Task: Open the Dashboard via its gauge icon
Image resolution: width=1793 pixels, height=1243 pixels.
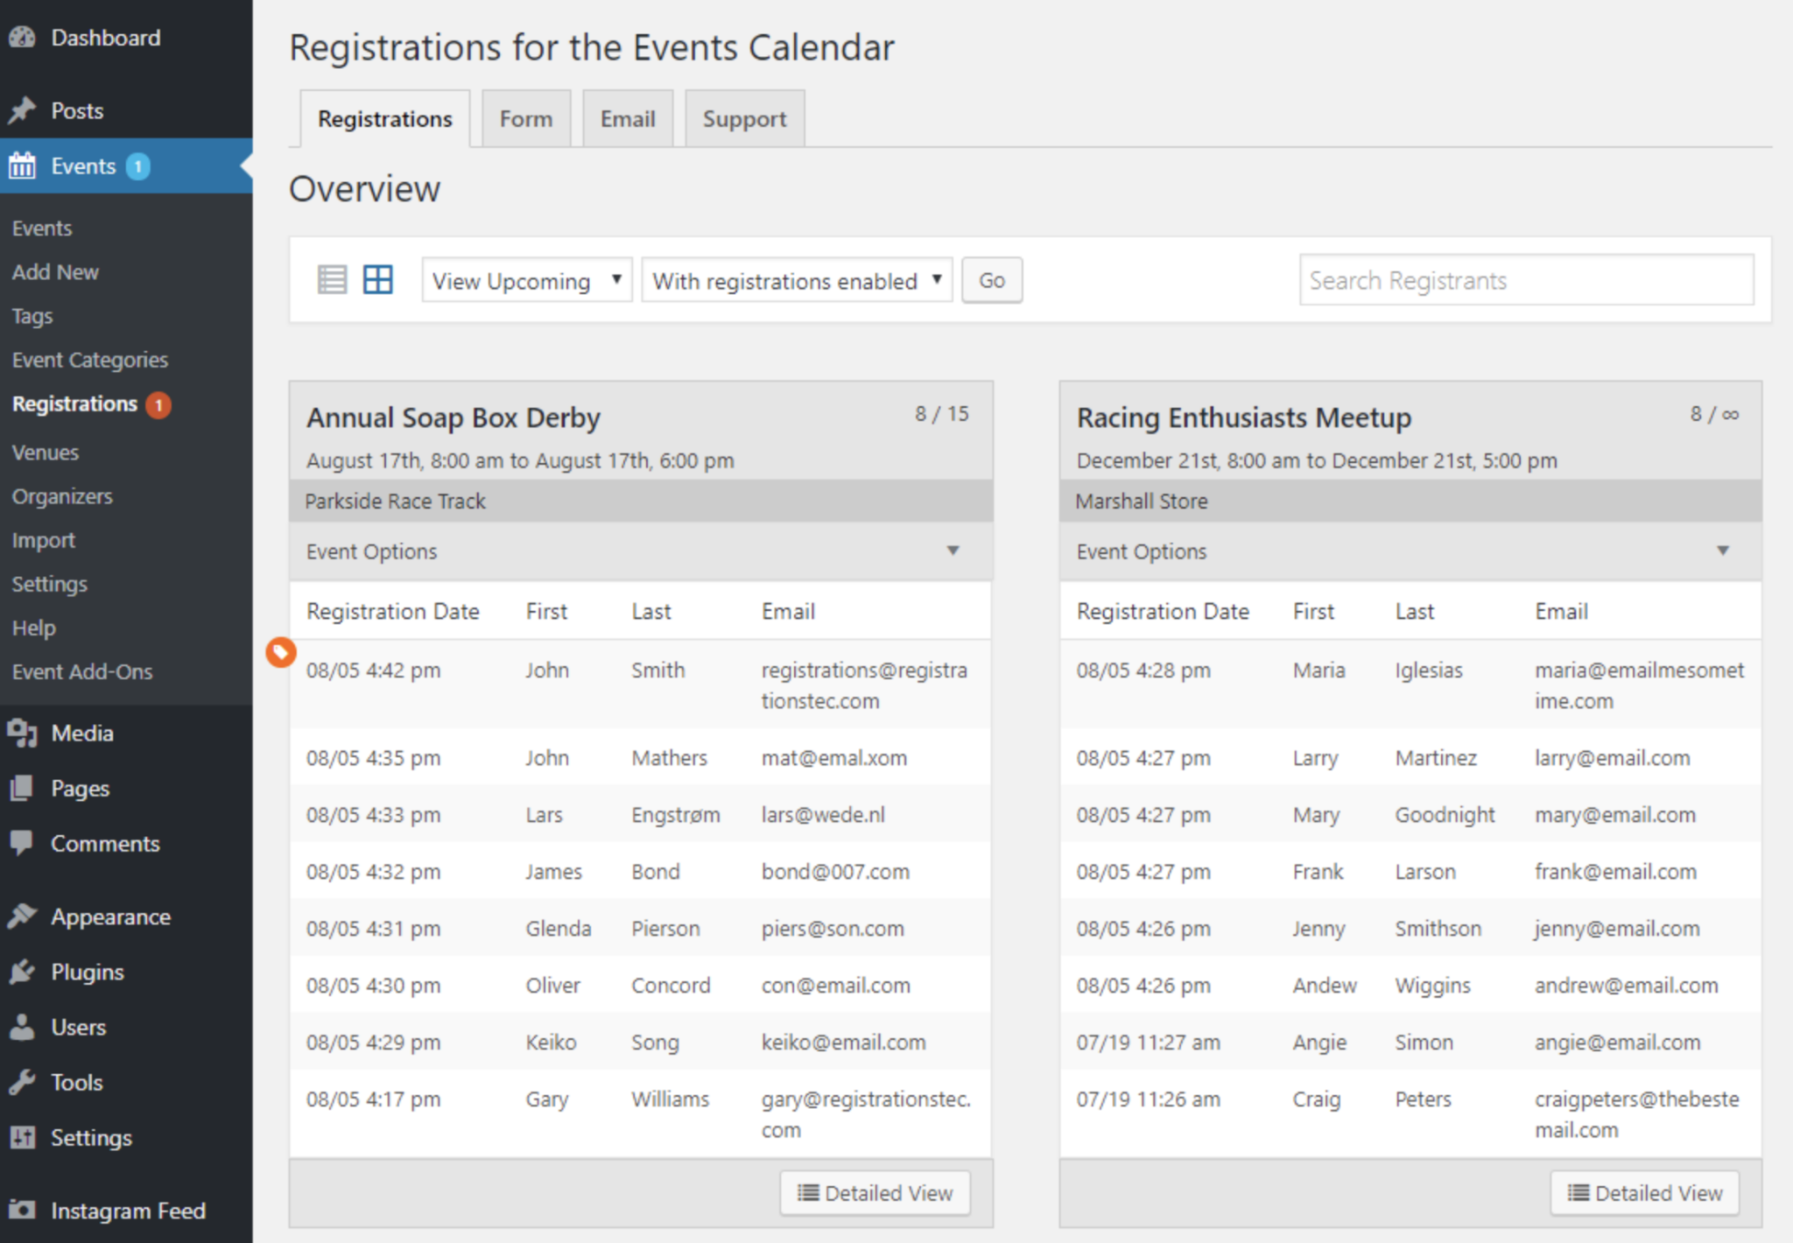Action: (22, 37)
